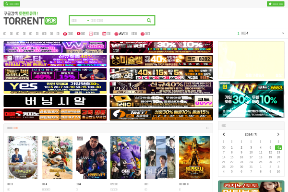288x192 pixels.
Task: Select calendar date 20
Action: coord(278,157)
